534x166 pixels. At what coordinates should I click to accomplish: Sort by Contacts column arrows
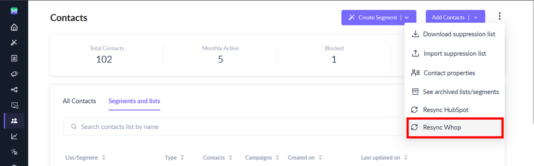(230, 158)
